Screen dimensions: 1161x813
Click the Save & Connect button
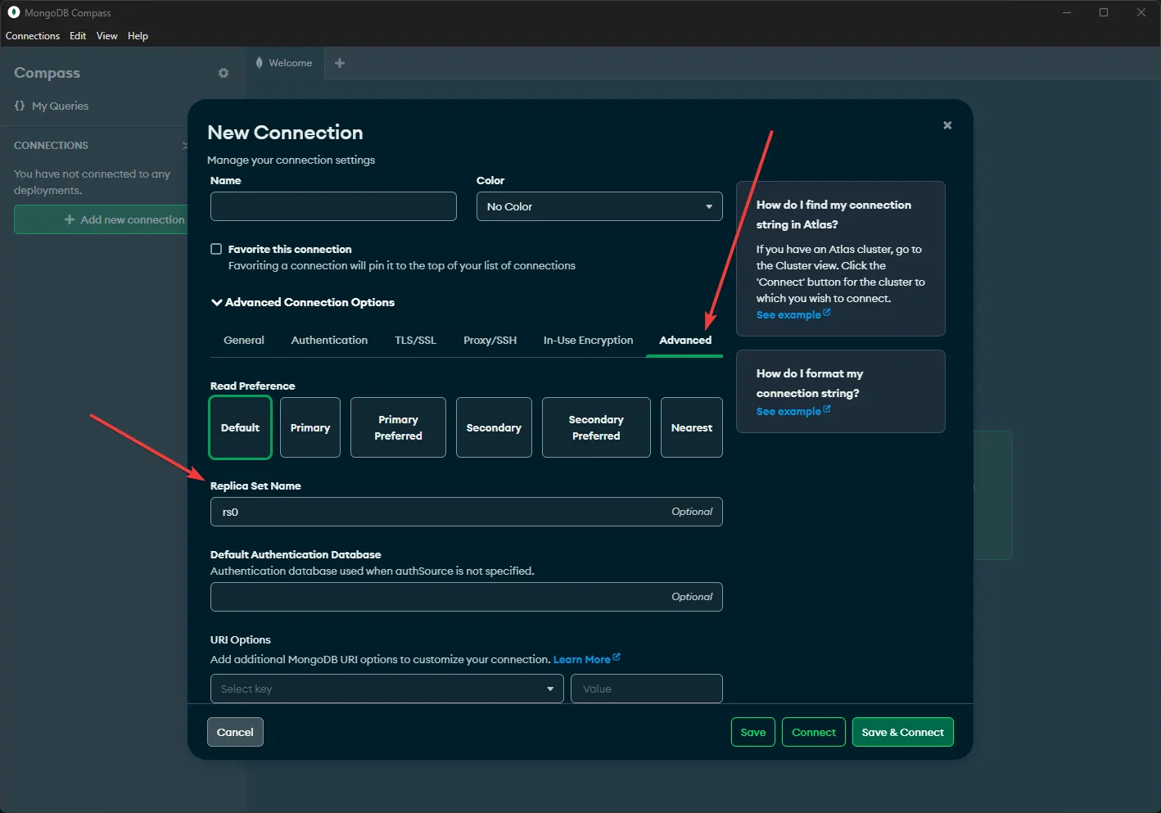coord(902,731)
